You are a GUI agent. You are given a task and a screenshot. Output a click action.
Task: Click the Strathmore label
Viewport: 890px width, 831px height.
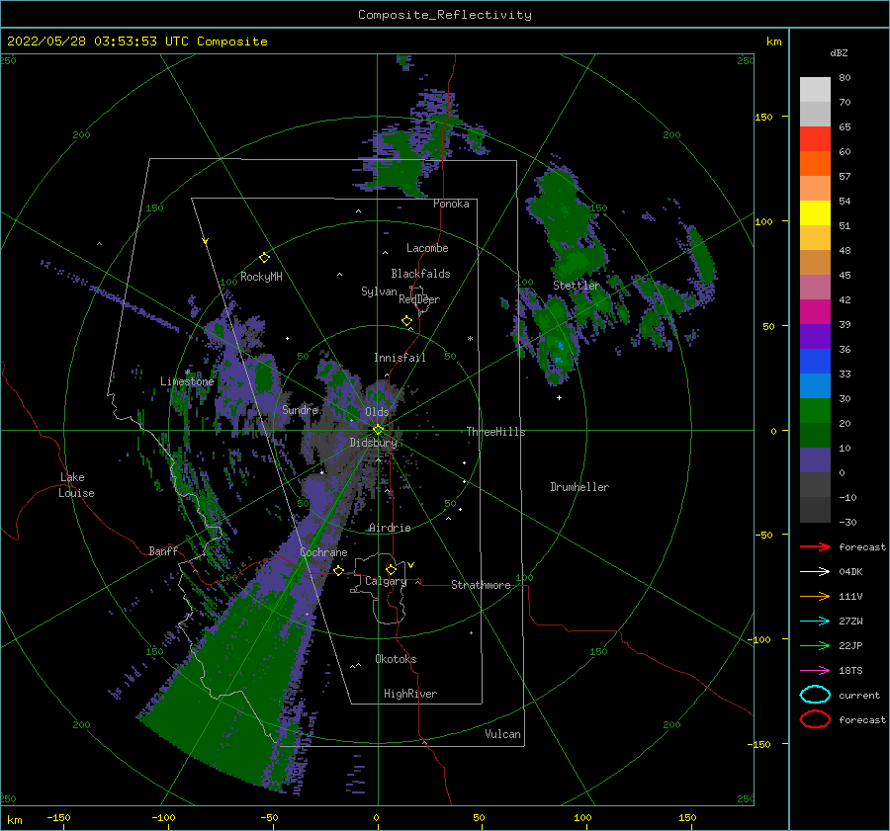coord(481,585)
